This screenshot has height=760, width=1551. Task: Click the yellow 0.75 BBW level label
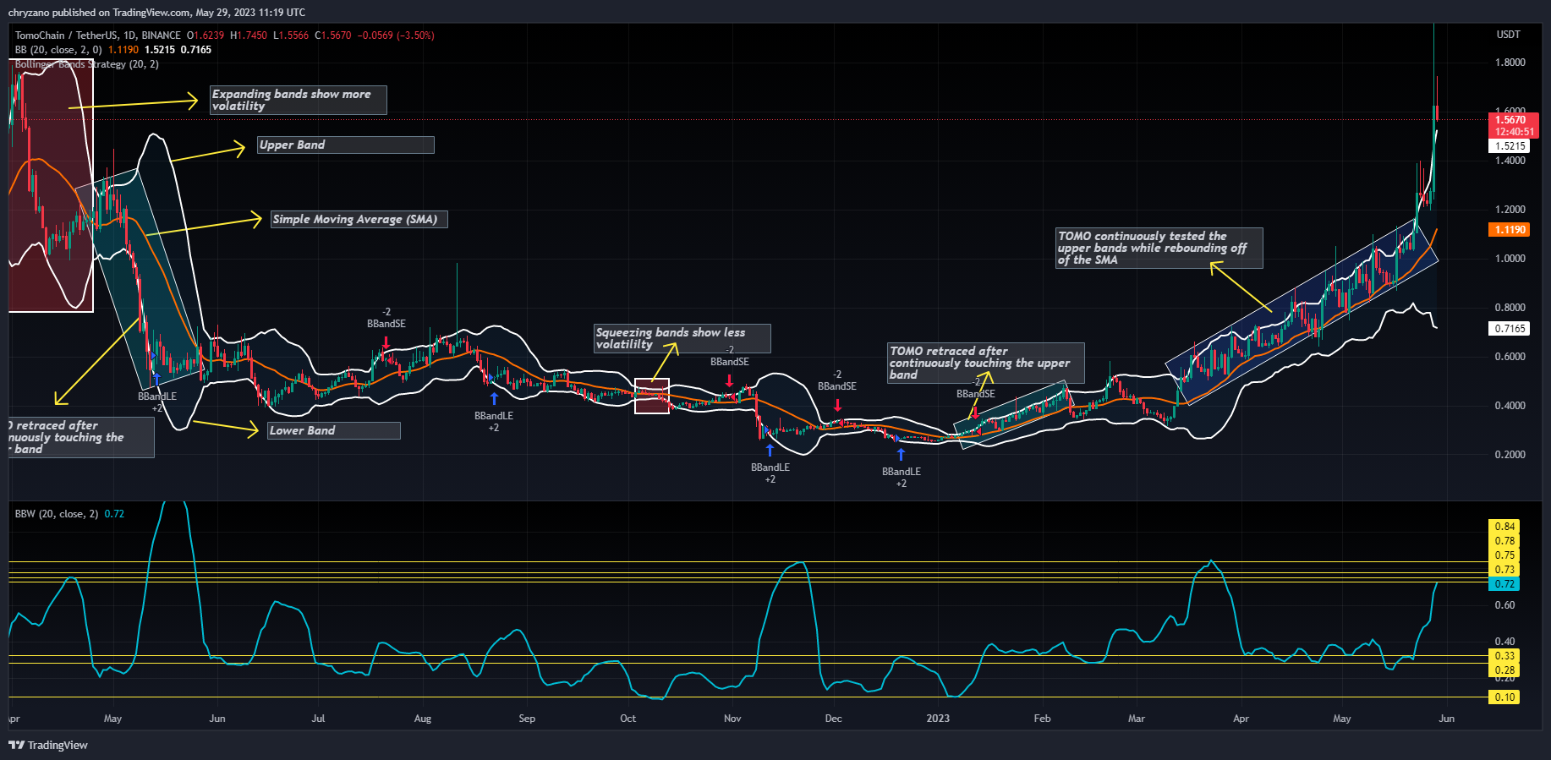click(1504, 555)
